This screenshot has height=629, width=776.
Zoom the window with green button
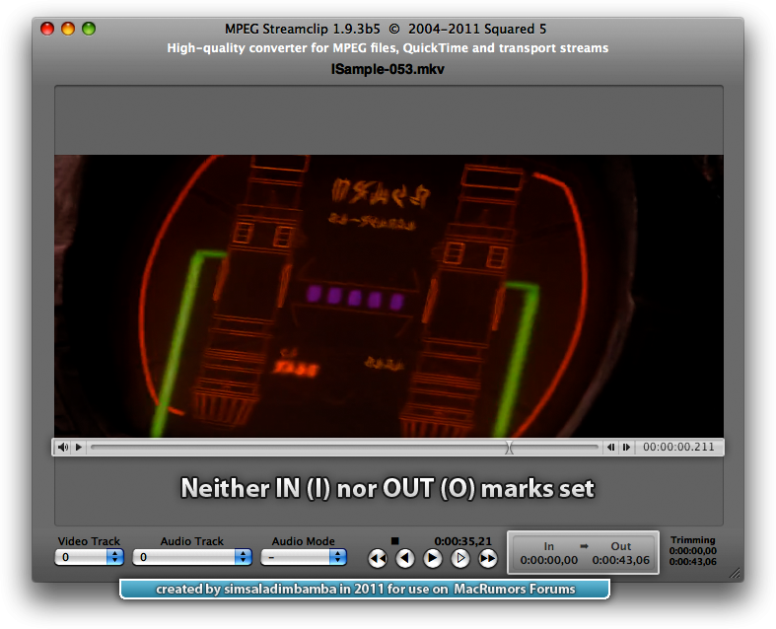pos(89,29)
